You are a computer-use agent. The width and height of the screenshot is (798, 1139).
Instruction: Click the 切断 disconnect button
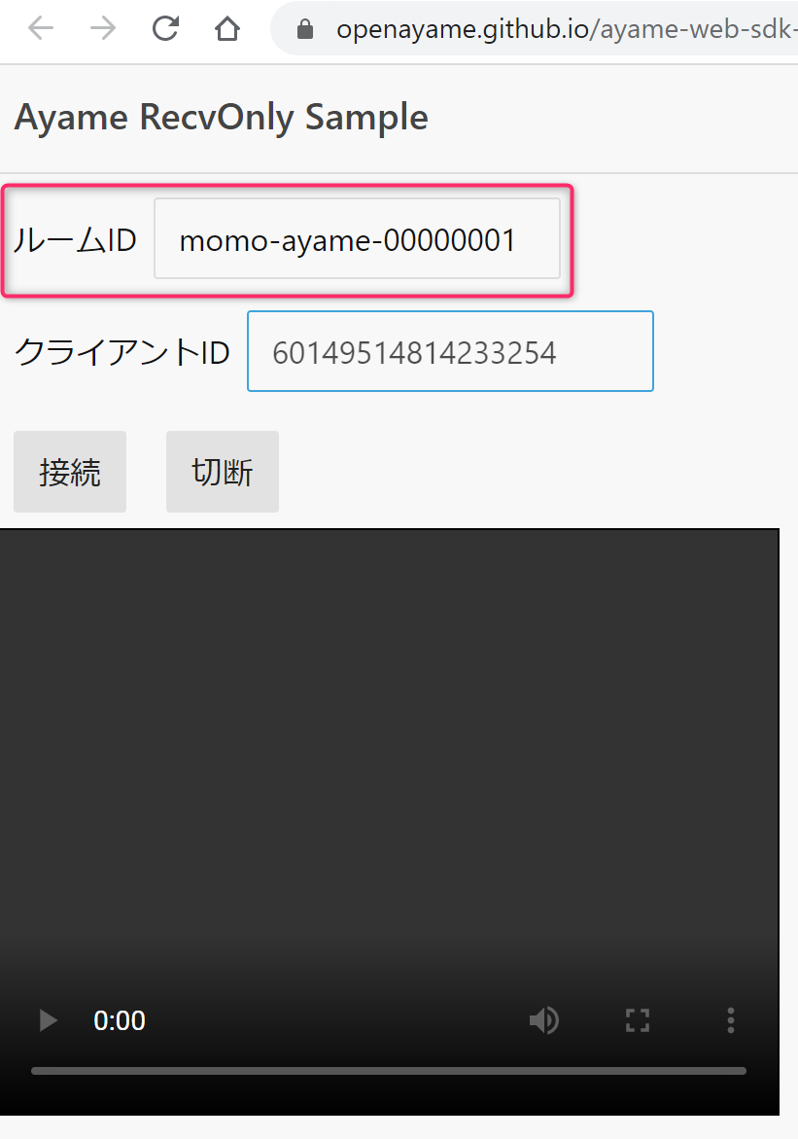[x=223, y=472]
